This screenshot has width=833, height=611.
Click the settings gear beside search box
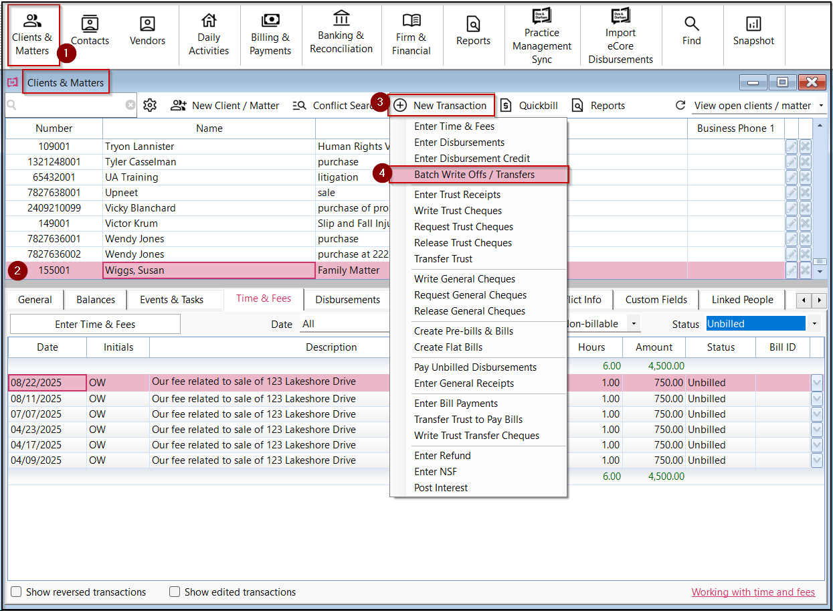tap(150, 105)
